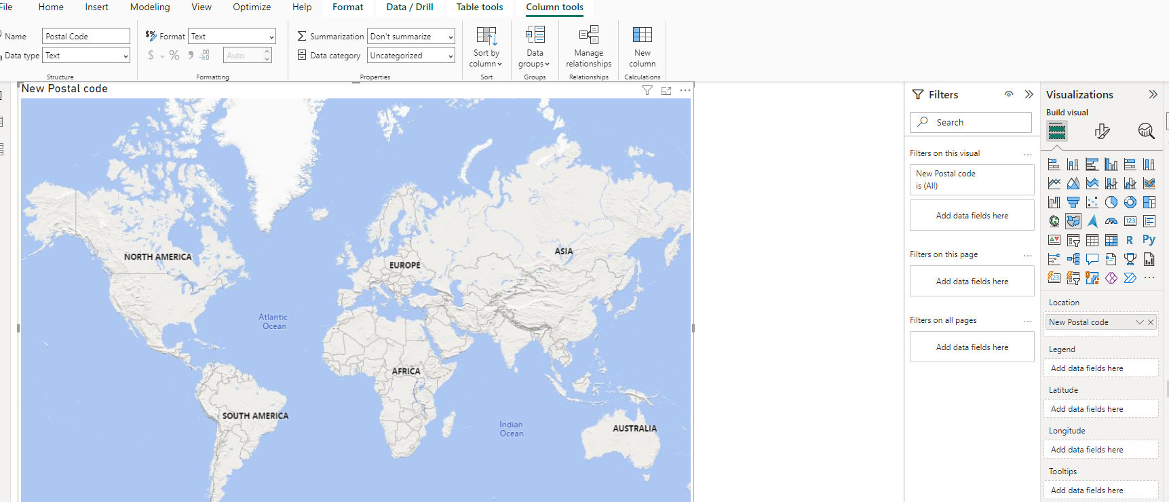Select the Donut chart visualization
This screenshot has width=1169, height=502.
[1130, 202]
